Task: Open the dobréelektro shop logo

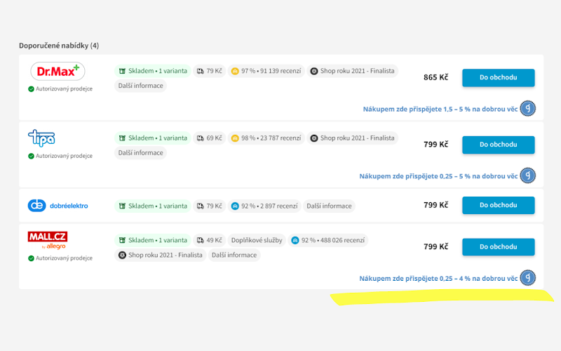Action: 58,206
